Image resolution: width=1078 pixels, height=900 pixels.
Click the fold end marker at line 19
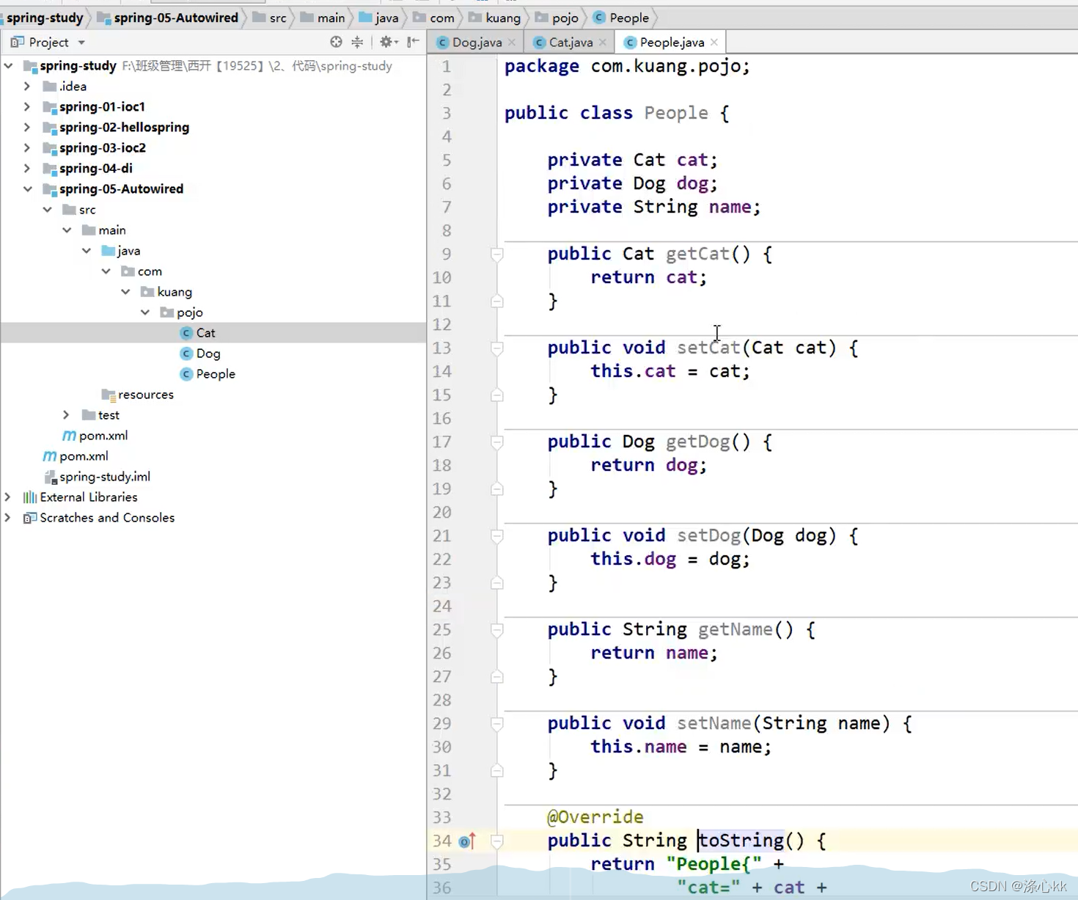coord(496,489)
